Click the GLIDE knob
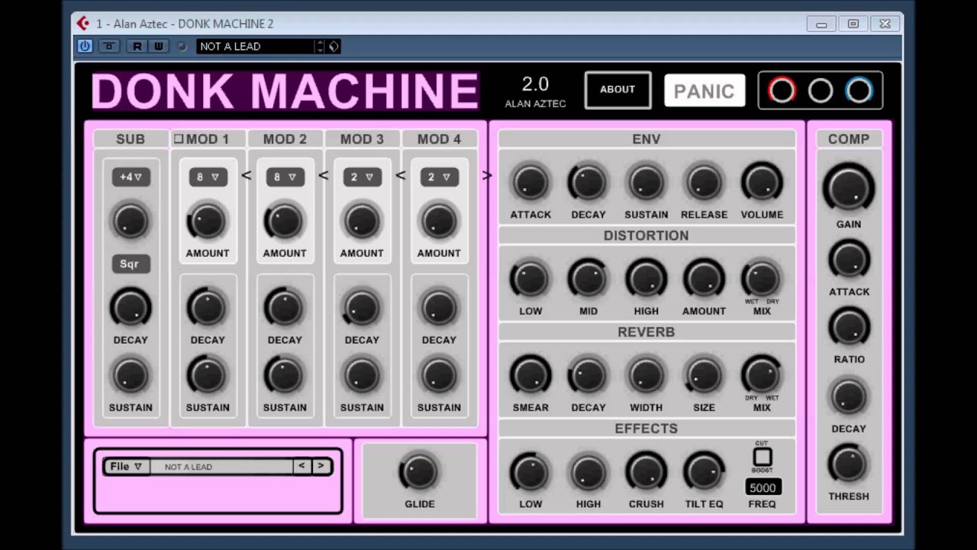Screen dimensions: 977x550 (x=419, y=472)
